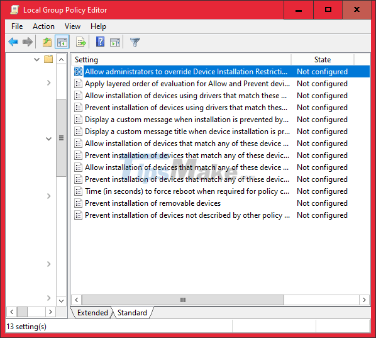The image size is (376, 338).
Task: Toggle the Show/Hide Action Pane icon
Action: point(115,42)
